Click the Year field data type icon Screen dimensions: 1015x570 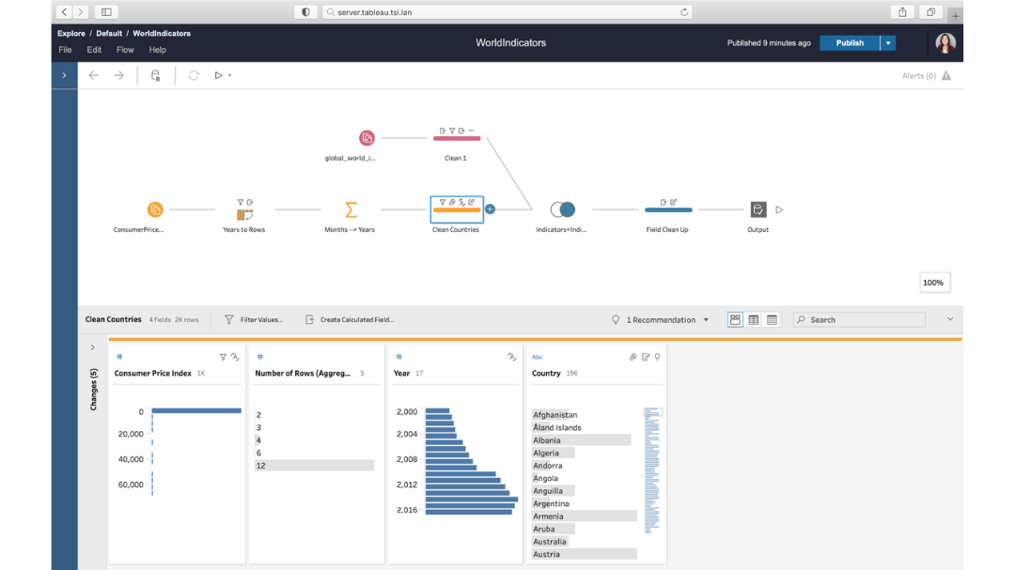398,357
